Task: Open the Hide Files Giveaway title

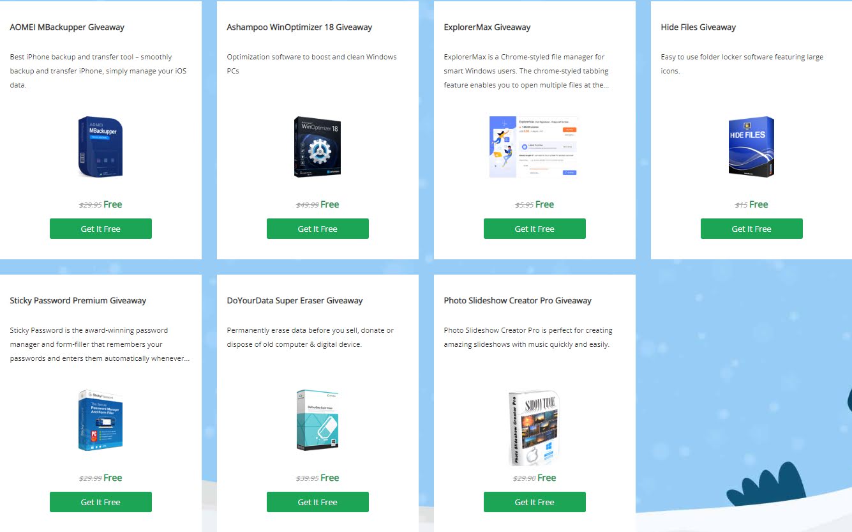Action: 698,27
